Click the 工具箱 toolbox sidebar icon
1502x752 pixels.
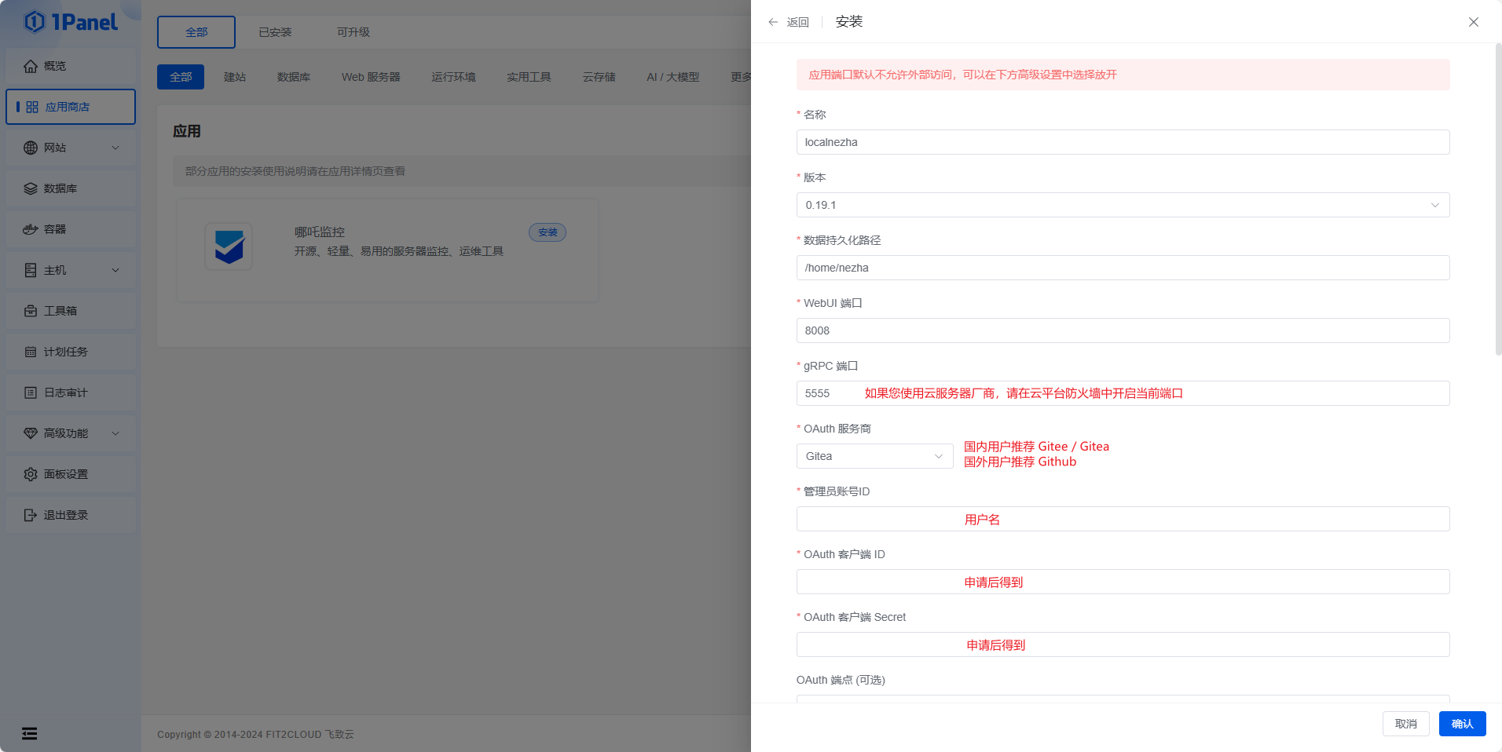coord(31,311)
